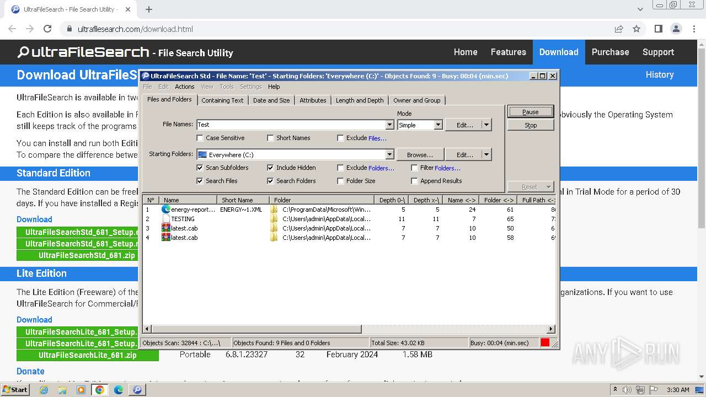Switch to Chrome in the taskbar

[100, 390]
